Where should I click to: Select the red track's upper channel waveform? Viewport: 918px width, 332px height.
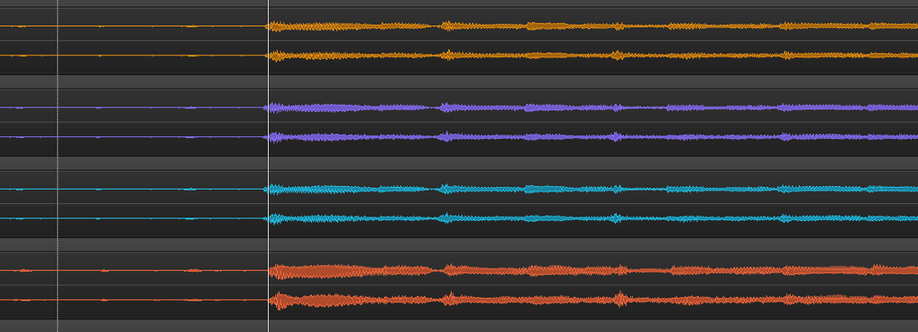tap(593, 270)
